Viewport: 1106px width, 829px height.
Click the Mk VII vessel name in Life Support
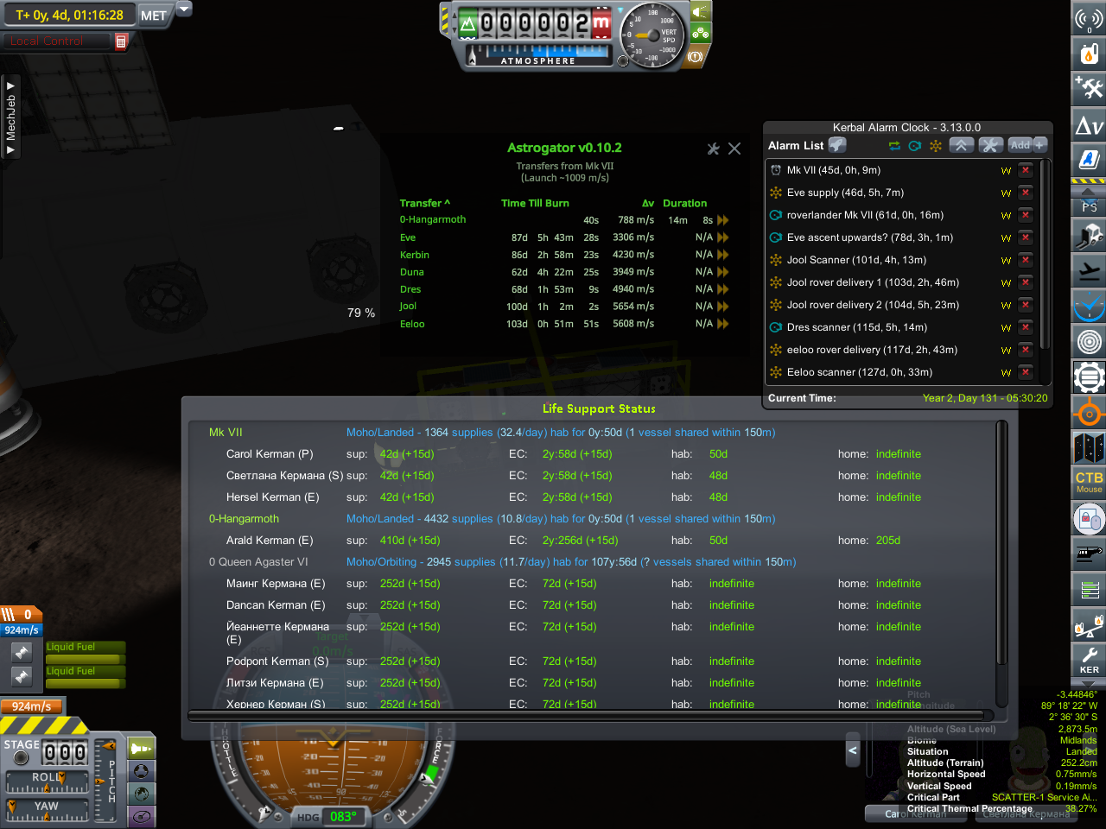pos(226,433)
